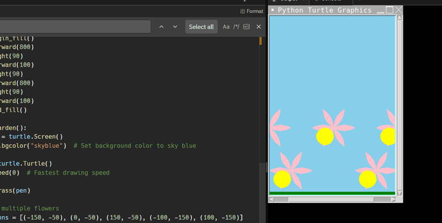Click inside the find search field
442x223 pixels.
(x=75, y=27)
